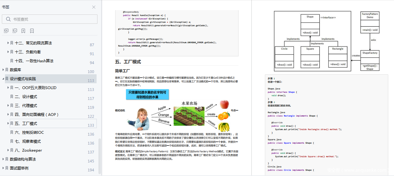Expand the 面试题举例 bookmark node
This screenshot has height=176, width=394.
point(3,168)
